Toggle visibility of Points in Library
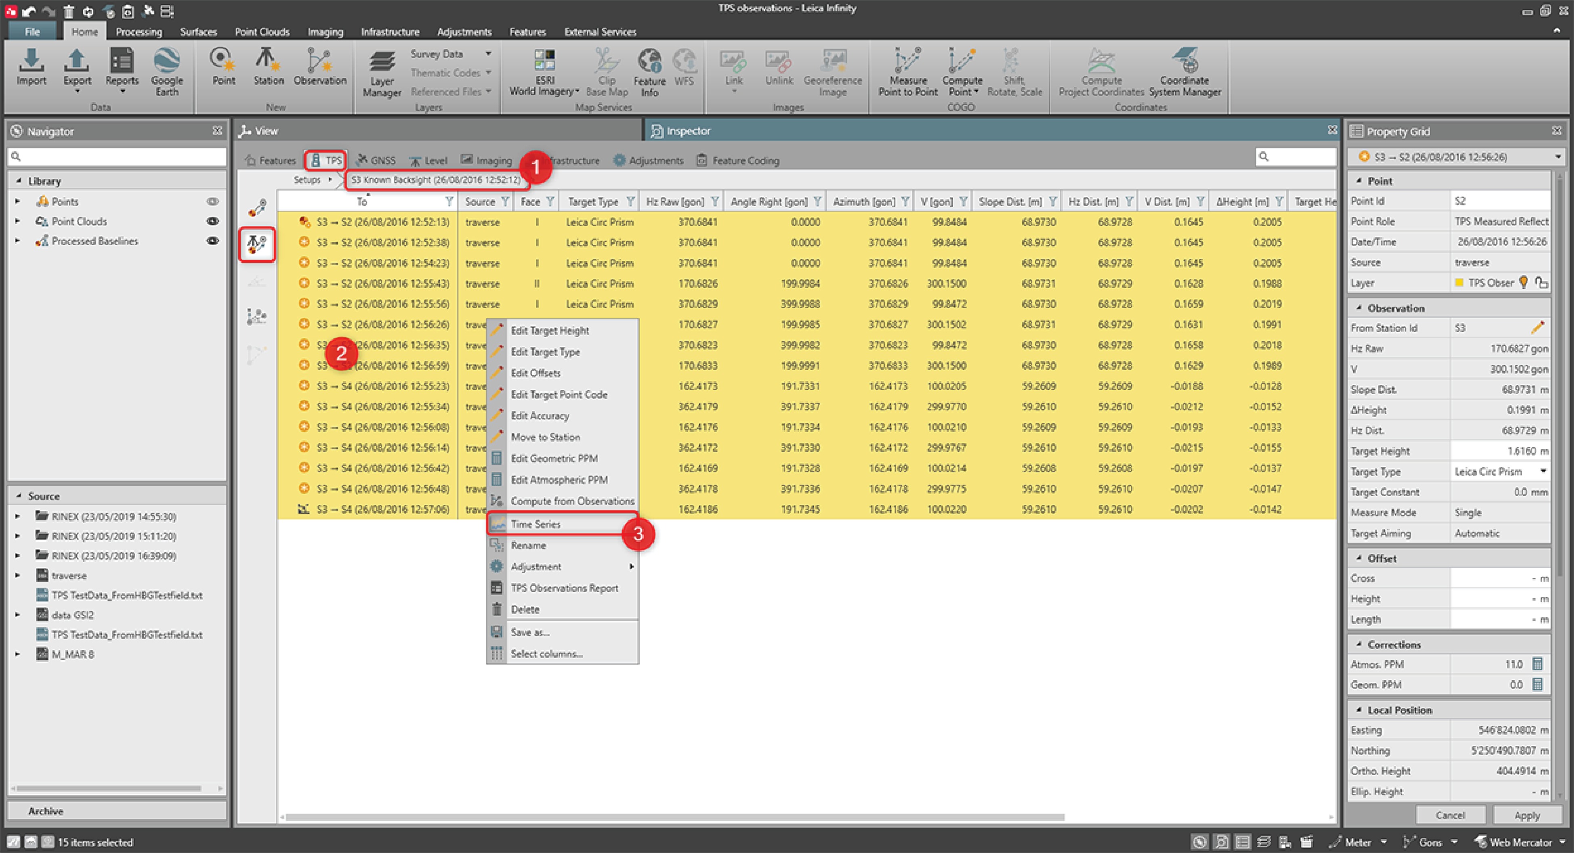1575x853 pixels. tap(212, 201)
